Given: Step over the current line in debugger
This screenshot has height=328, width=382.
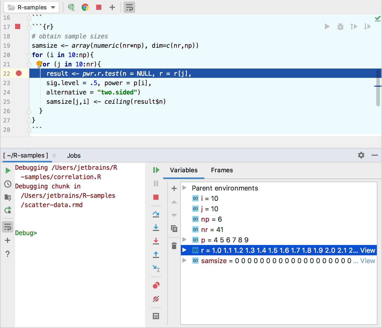Looking at the screenshot, I should [156, 214].
